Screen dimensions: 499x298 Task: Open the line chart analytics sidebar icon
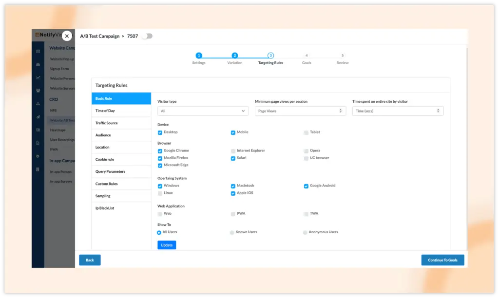pyautogui.click(x=38, y=77)
